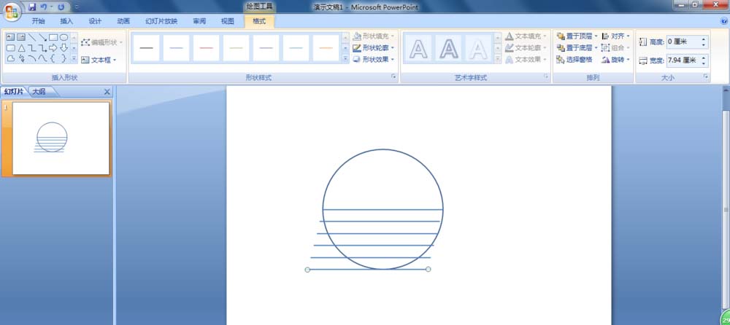This screenshot has width=730, height=325.
Task: Open the 对齐 align dropdown
Action: click(x=615, y=36)
